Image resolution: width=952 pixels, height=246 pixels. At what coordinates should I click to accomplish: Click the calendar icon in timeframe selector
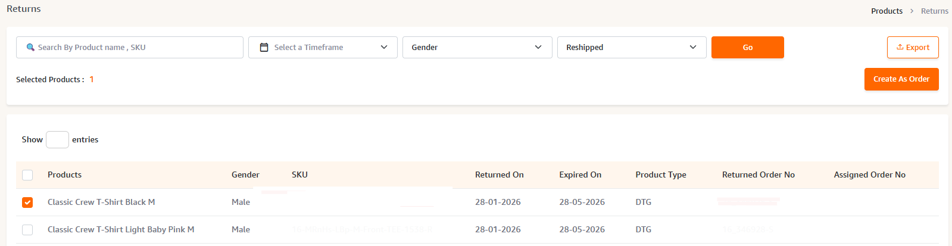pyautogui.click(x=264, y=48)
